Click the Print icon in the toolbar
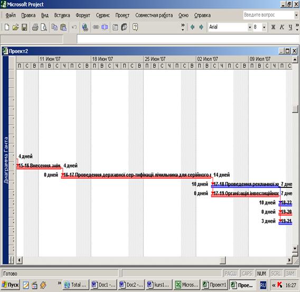This screenshot has height=292, width=300. coord(35,27)
